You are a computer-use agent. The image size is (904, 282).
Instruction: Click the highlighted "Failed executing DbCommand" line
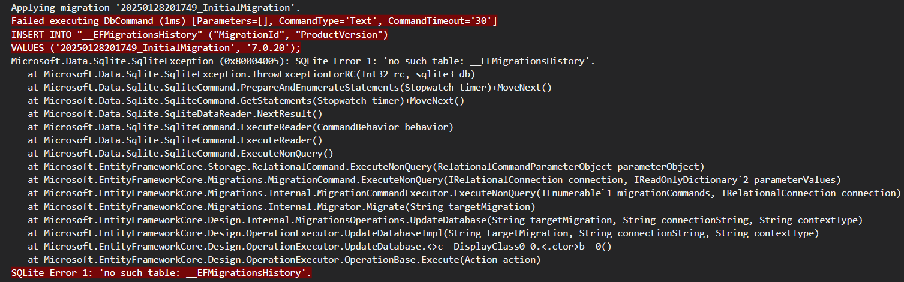254,21
